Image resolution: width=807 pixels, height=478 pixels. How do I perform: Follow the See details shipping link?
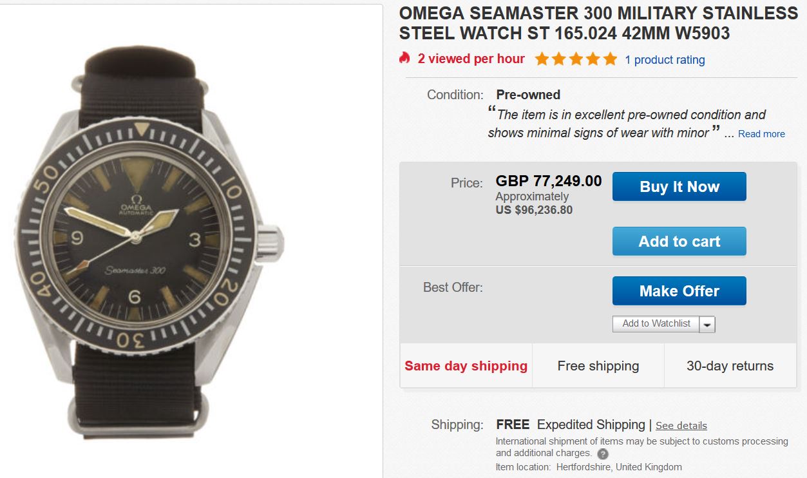coord(681,426)
